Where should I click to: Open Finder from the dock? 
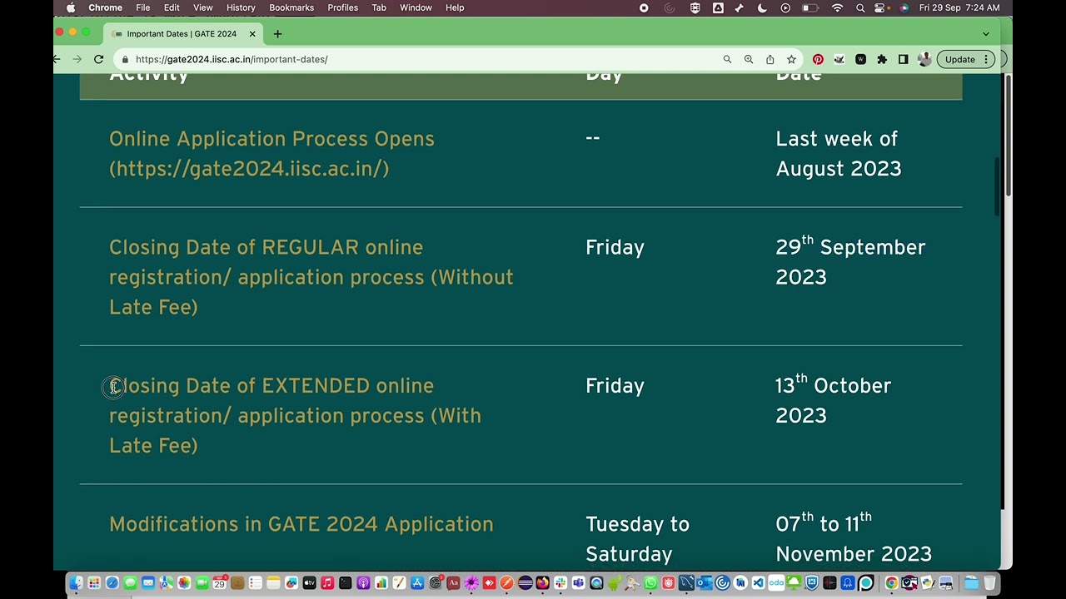tap(75, 583)
